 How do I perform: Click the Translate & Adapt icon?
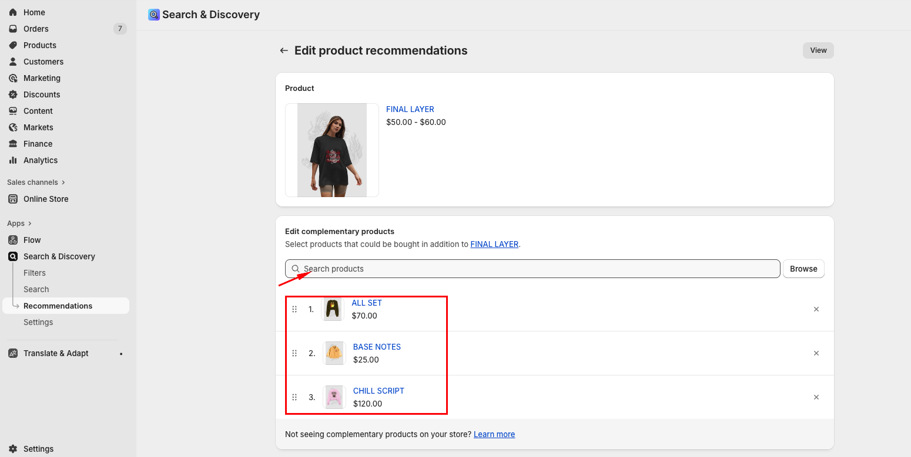(x=13, y=353)
